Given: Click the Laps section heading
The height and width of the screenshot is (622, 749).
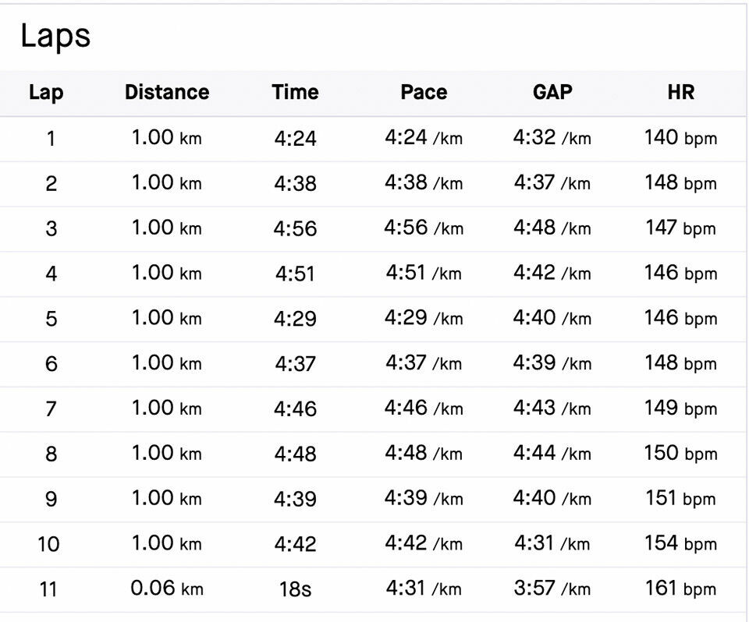Looking at the screenshot, I should coord(55,37).
